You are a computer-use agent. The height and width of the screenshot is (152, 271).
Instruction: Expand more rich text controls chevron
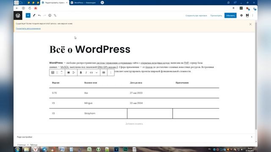pyautogui.click(x=97, y=73)
